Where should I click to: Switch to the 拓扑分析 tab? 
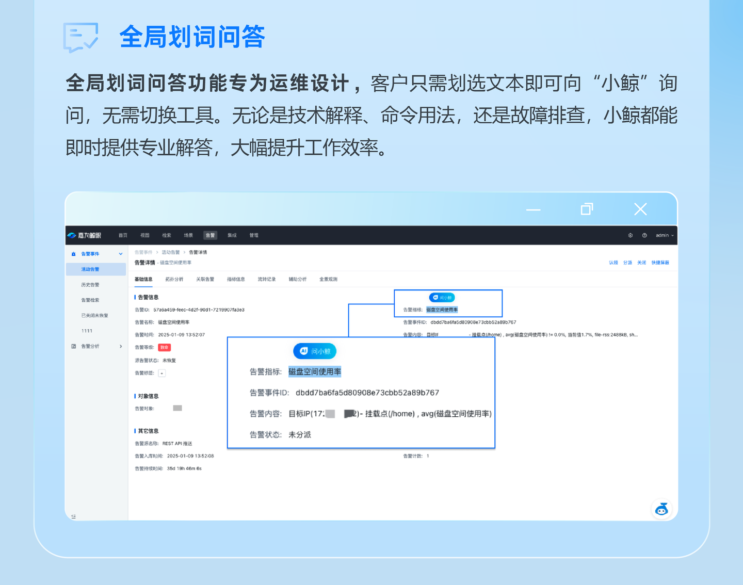(174, 279)
